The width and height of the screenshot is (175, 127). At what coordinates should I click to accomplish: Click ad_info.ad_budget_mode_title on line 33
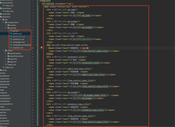(x=90, y=95)
